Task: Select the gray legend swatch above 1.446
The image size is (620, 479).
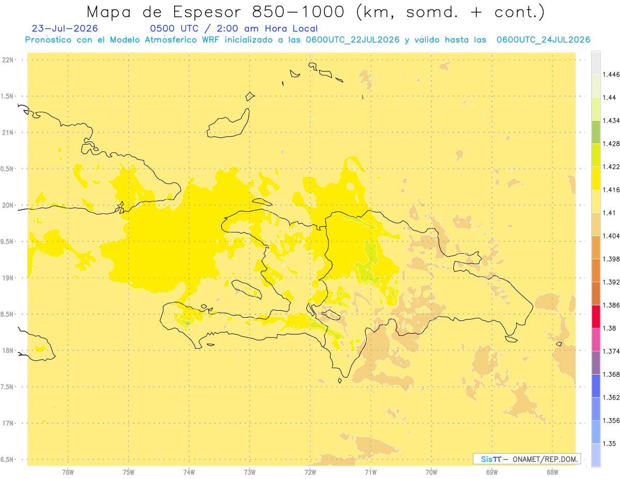Action: [596, 63]
